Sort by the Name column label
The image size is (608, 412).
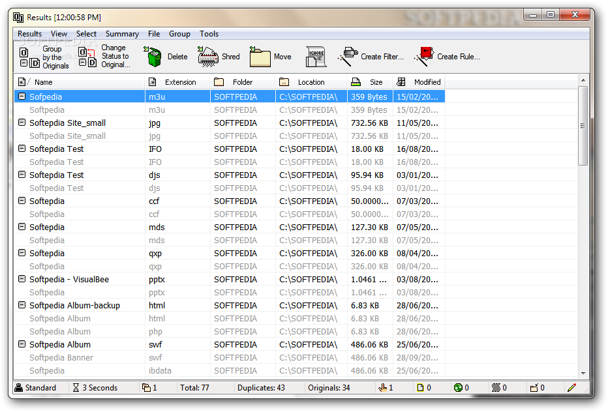44,82
